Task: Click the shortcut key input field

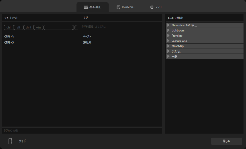Action: point(58,27)
